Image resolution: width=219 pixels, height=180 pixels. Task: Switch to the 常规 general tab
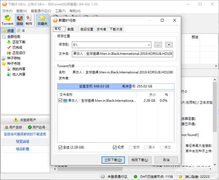(x=59, y=29)
